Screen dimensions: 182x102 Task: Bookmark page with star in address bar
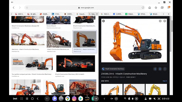pyautogui.click(x=27, y=8)
